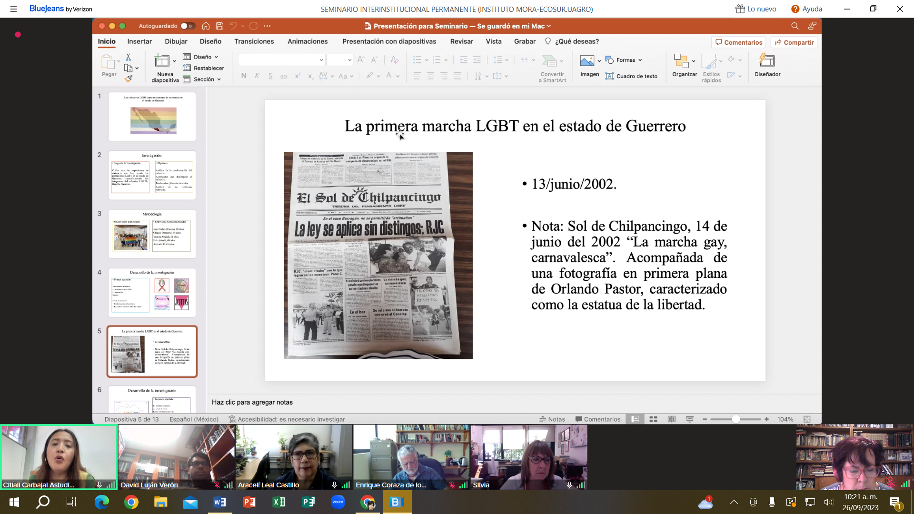Click the format painter brush icon
The height and width of the screenshot is (514, 914).
[128, 79]
